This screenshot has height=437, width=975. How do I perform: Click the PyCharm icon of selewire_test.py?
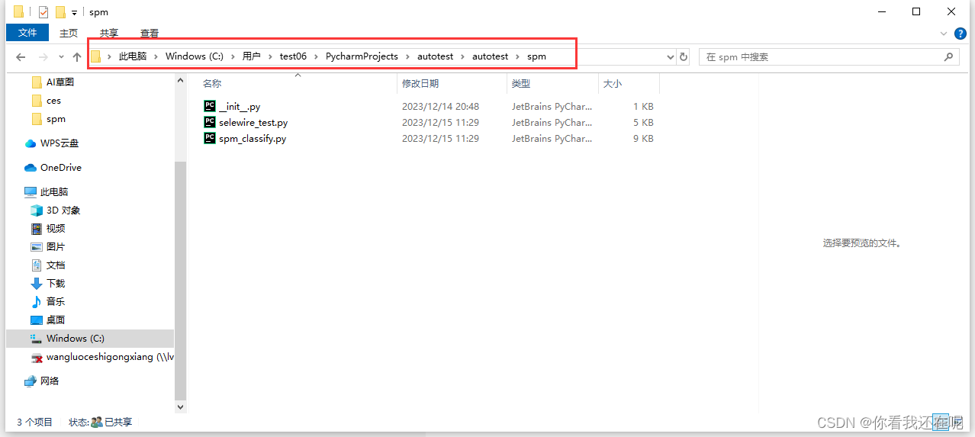tap(210, 122)
